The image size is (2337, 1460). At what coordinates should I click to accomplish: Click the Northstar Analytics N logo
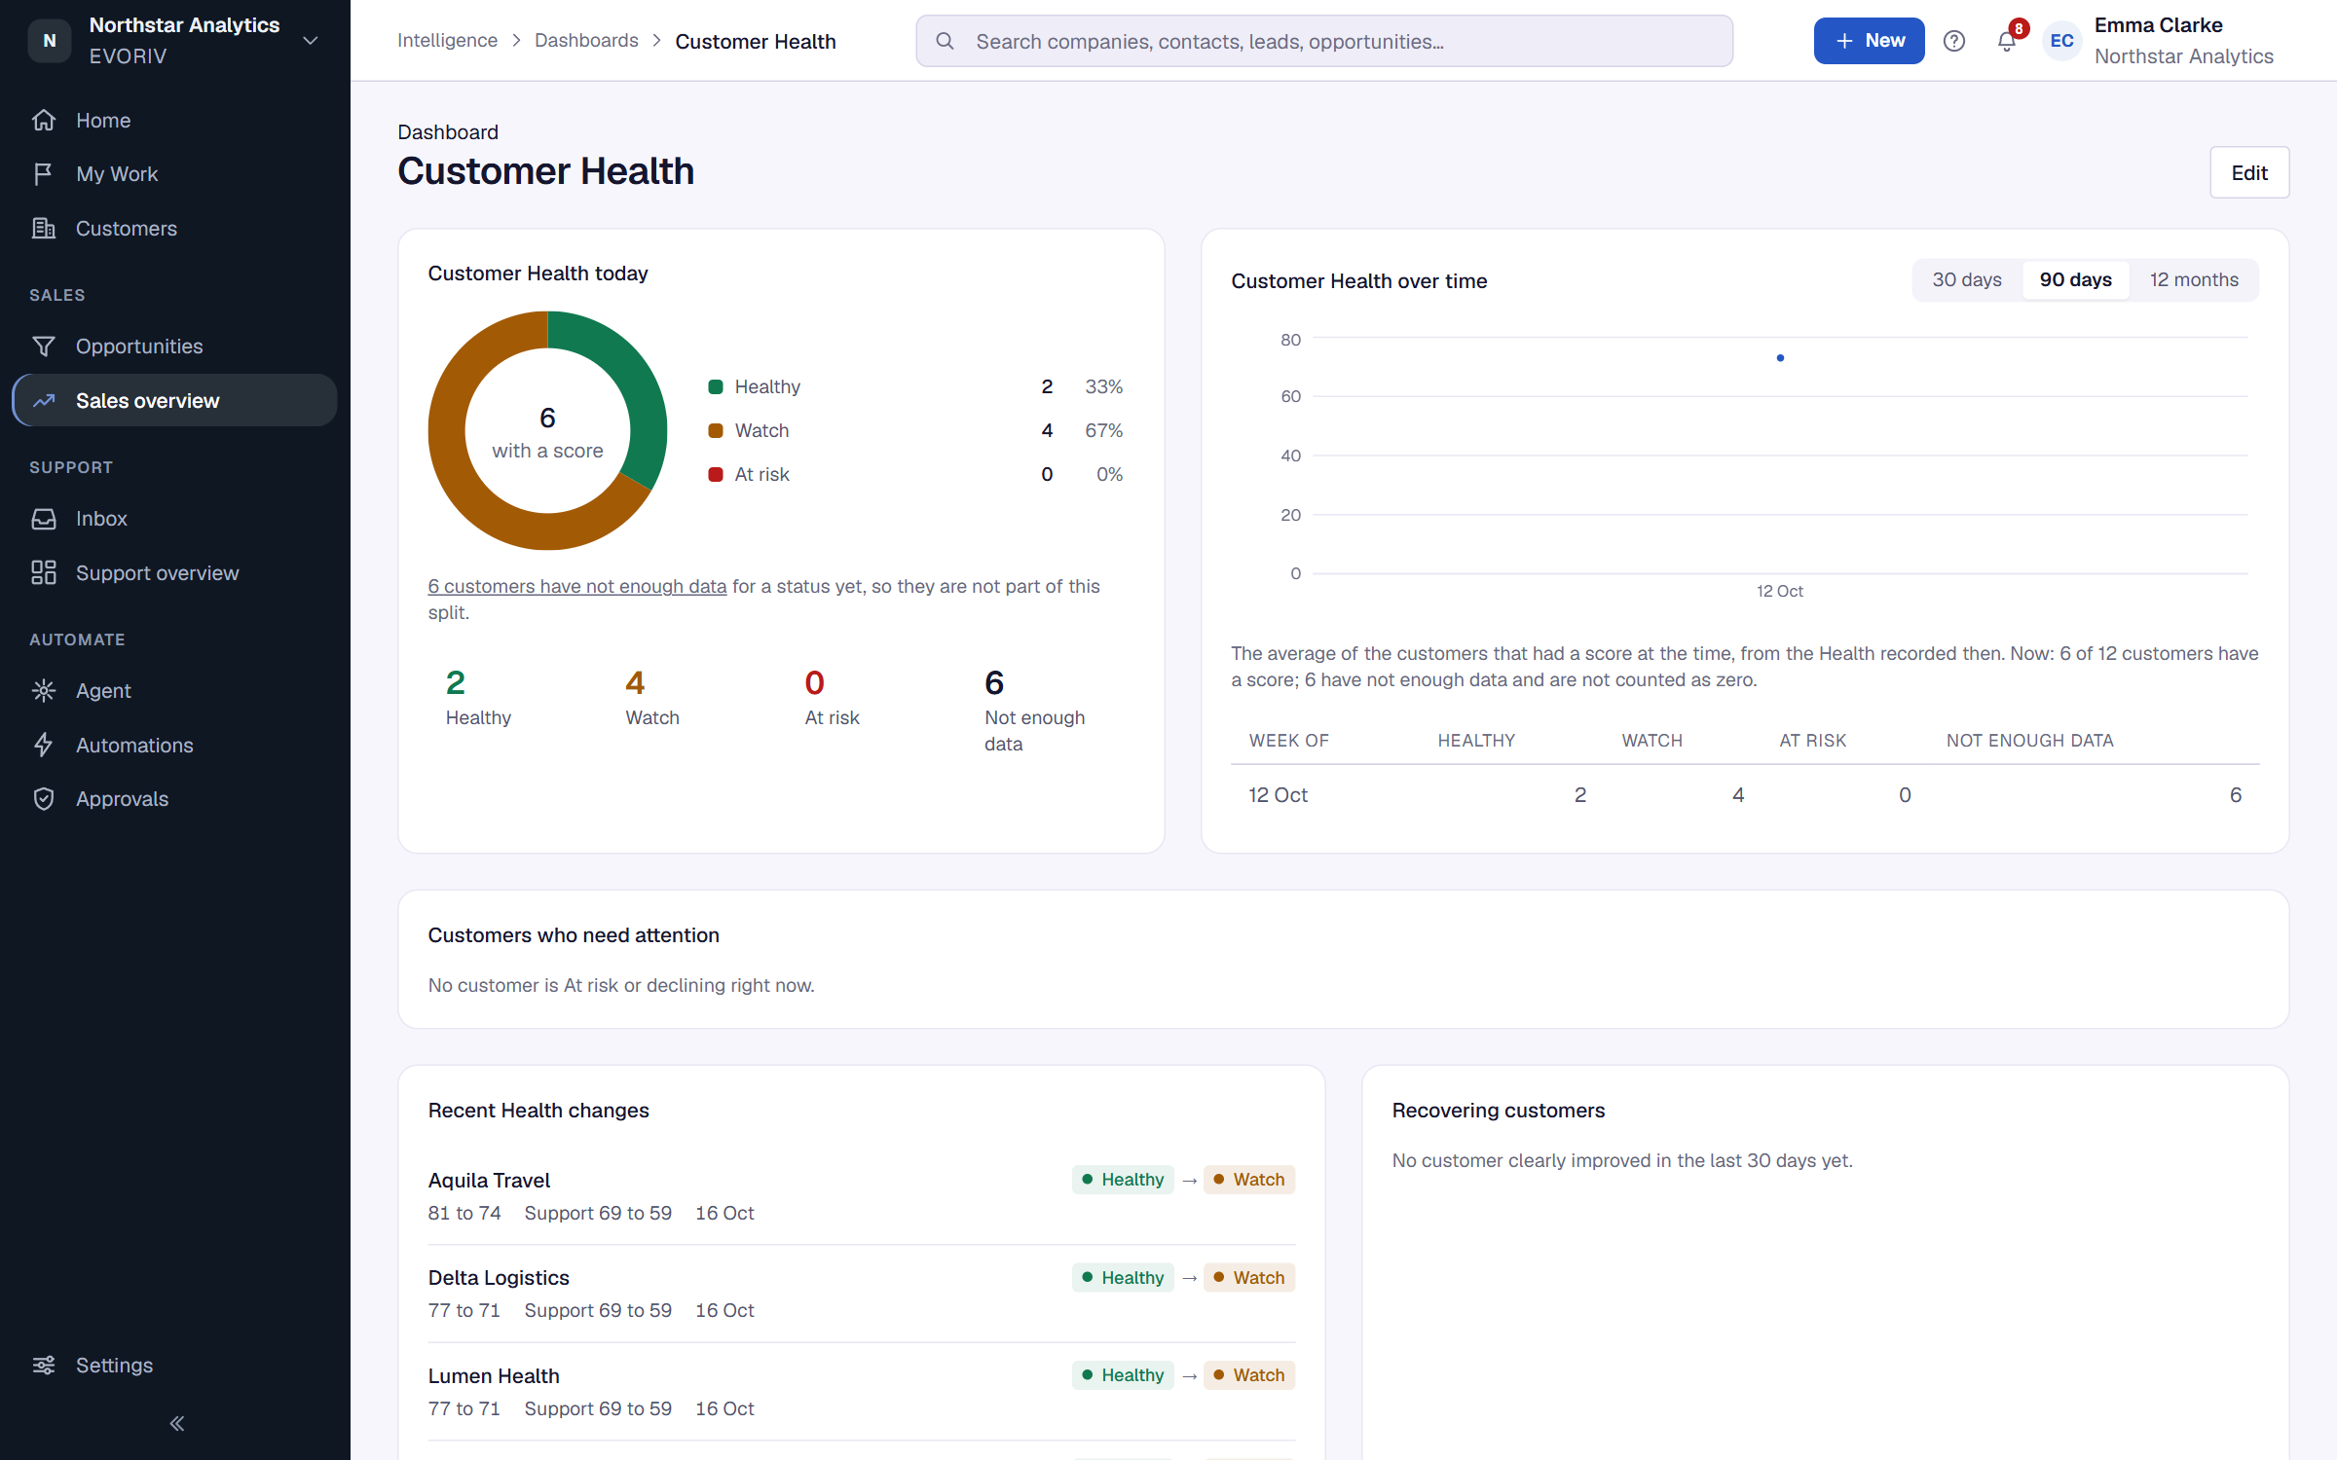pos(50,41)
